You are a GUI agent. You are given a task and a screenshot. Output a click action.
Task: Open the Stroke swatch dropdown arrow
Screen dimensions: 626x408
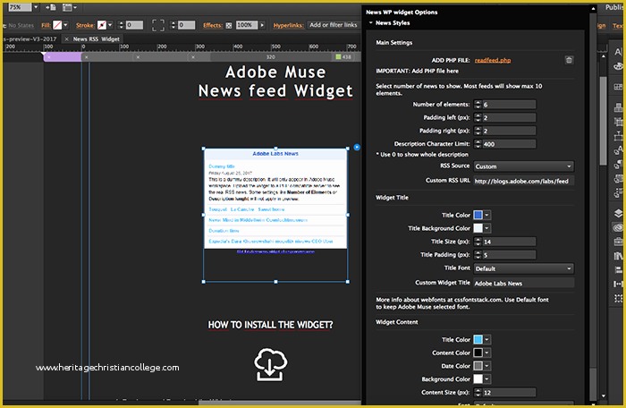pyautogui.click(x=110, y=25)
